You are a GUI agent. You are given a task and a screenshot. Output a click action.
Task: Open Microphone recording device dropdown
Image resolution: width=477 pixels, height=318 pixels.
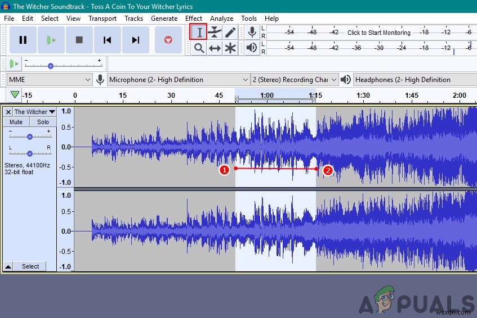pyautogui.click(x=179, y=80)
